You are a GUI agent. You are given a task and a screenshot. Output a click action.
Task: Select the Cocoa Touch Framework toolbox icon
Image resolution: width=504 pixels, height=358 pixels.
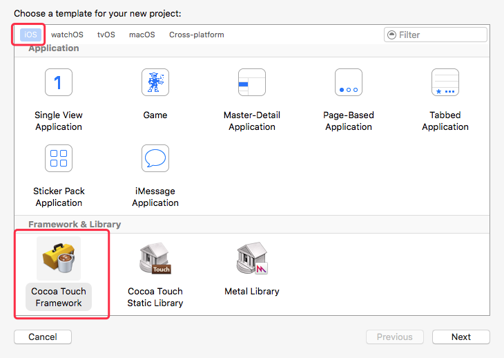pyautogui.click(x=59, y=258)
